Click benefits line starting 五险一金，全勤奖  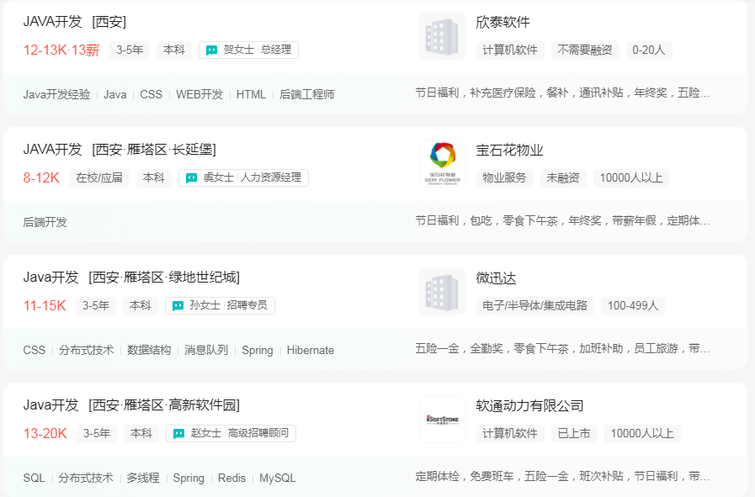[x=562, y=348]
